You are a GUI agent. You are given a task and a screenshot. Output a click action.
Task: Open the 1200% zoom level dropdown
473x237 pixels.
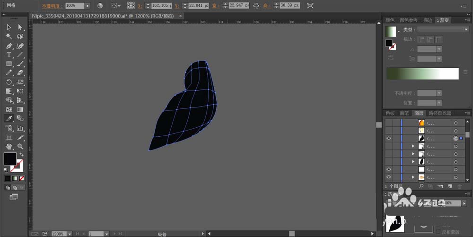click(70, 234)
